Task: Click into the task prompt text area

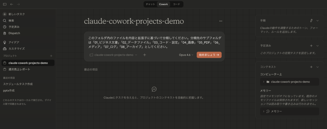Action: pyautogui.click(x=154, y=42)
